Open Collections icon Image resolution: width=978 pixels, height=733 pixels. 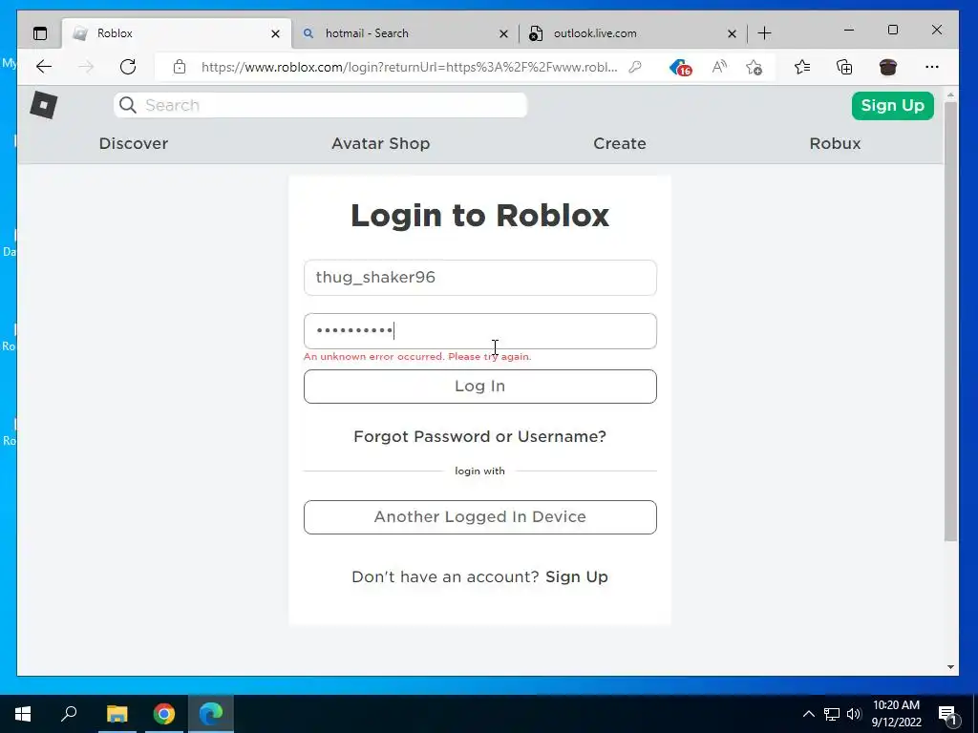click(844, 67)
